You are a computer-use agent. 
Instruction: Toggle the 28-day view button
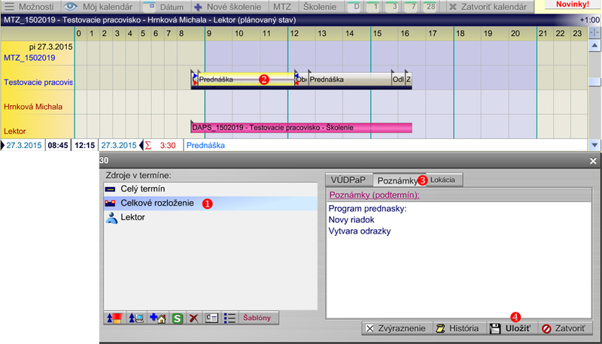(430, 6)
